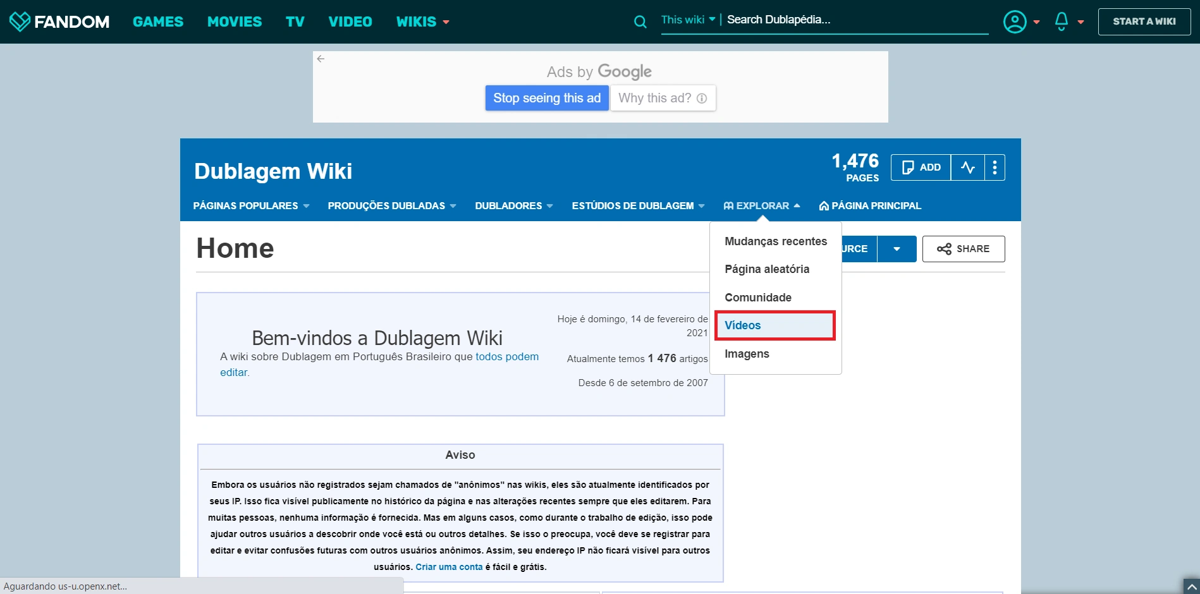Go to the MOVIES section
The width and height of the screenshot is (1200, 594).
(235, 21)
